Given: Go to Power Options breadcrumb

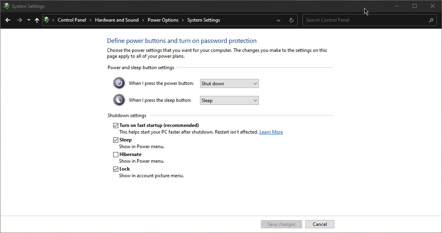Looking at the screenshot, I should coord(163,20).
